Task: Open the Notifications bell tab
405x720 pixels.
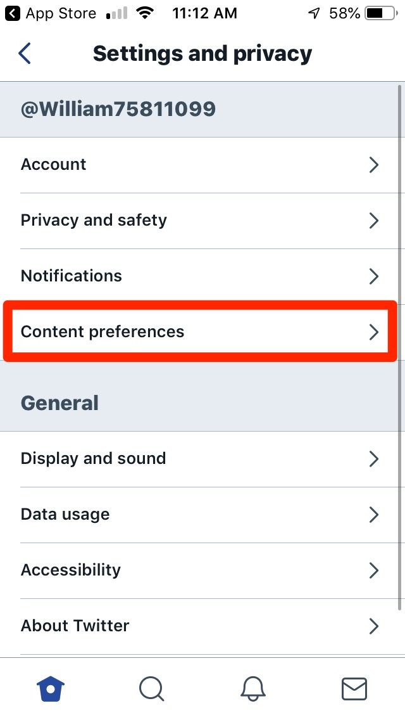Action: pyautogui.click(x=253, y=688)
